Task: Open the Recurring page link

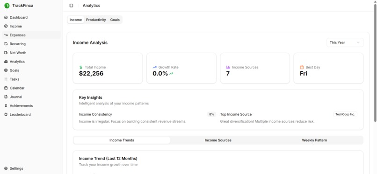Action: [x=31, y=44]
